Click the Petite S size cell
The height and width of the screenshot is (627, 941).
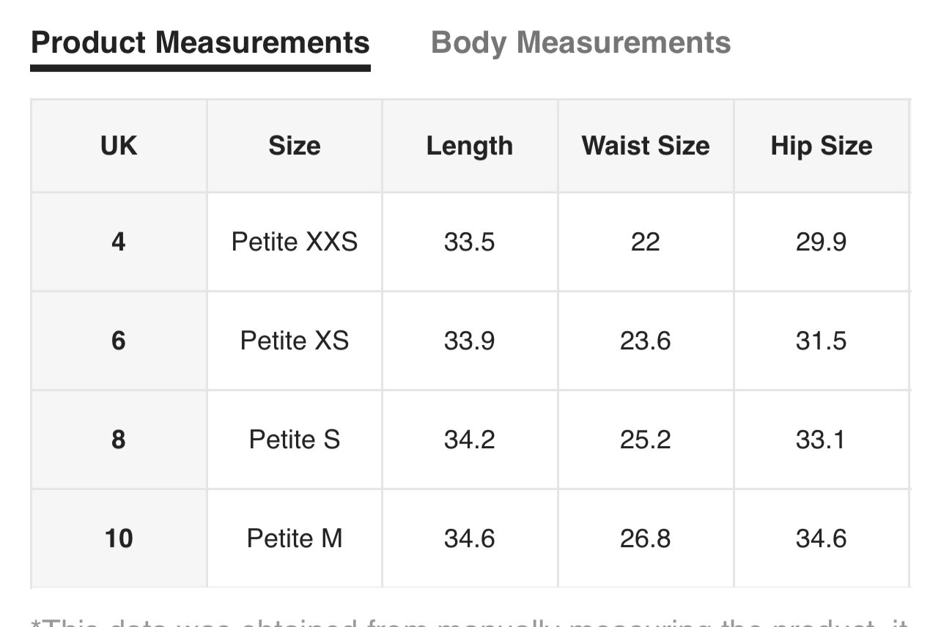pyautogui.click(x=295, y=439)
